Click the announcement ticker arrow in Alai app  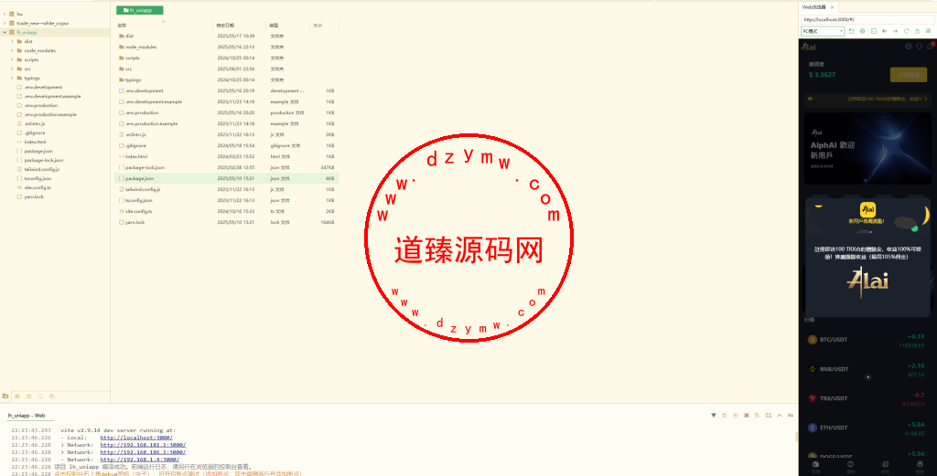(926, 99)
